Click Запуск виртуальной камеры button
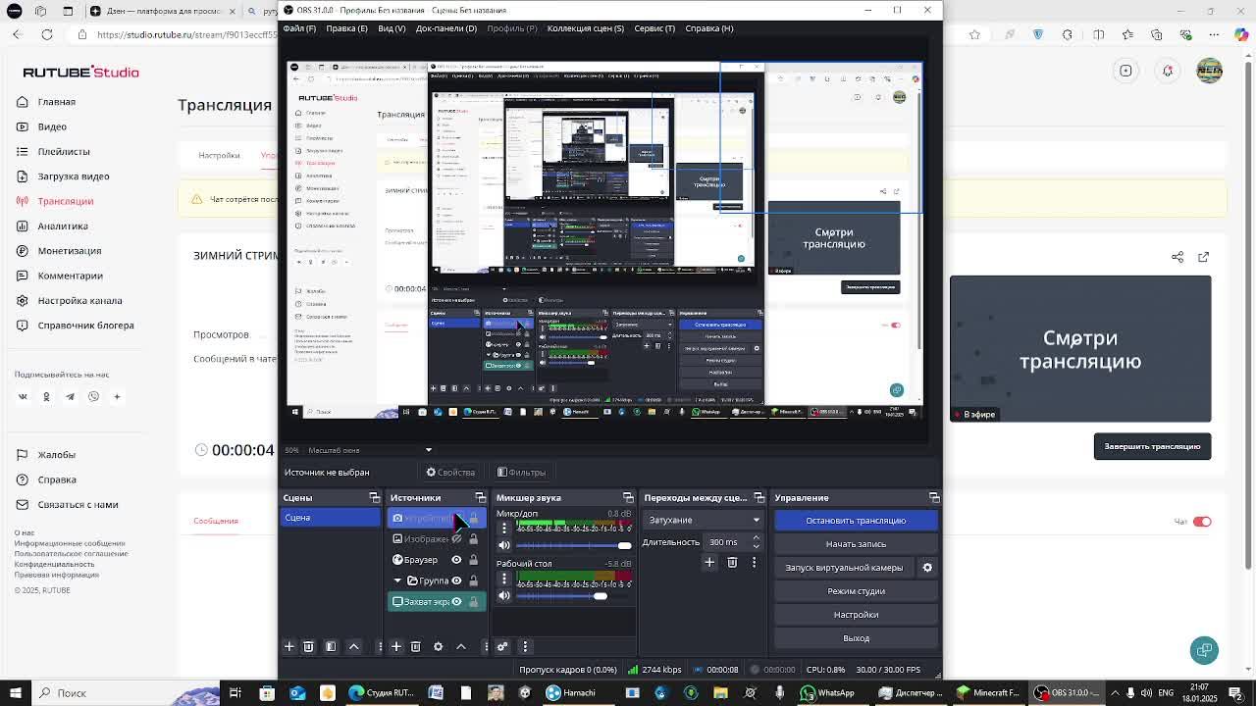 844,568
